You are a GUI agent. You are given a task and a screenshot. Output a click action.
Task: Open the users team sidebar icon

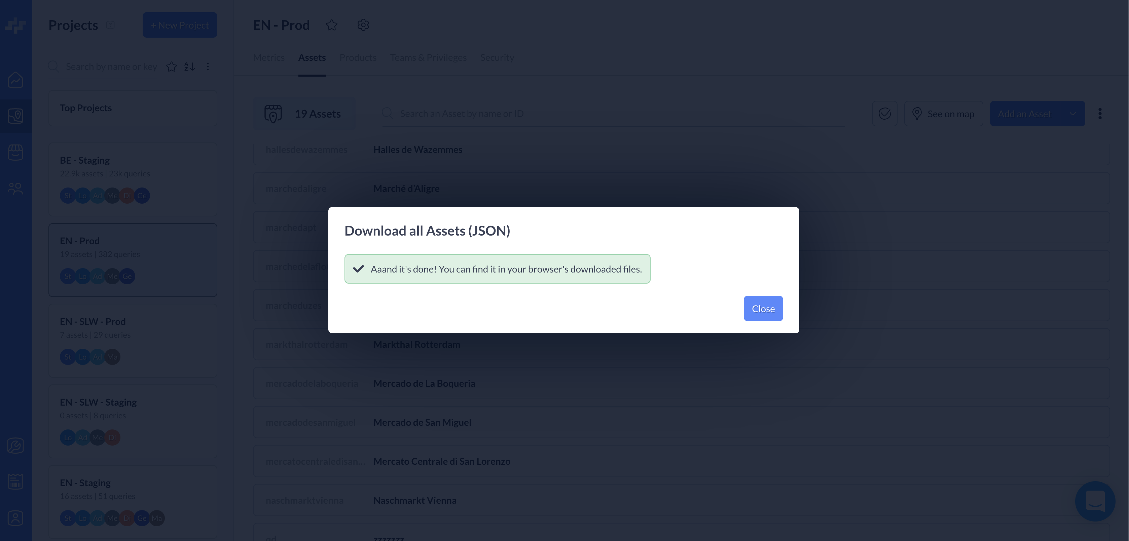(16, 189)
